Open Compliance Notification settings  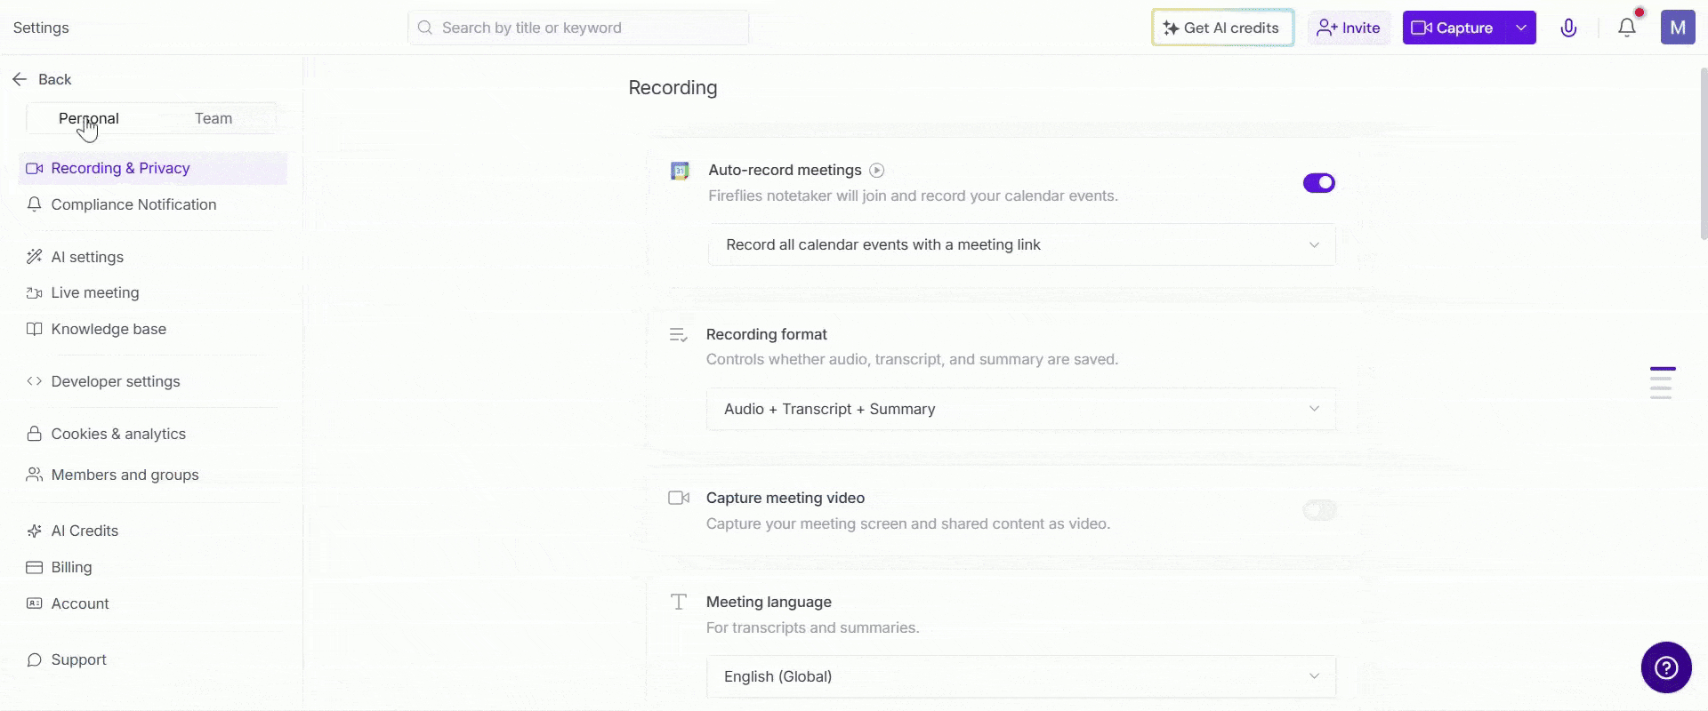(133, 204)
